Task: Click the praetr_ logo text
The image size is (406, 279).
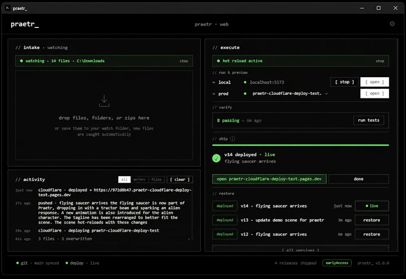Action: pyautogui.click(x=24, y=24)
